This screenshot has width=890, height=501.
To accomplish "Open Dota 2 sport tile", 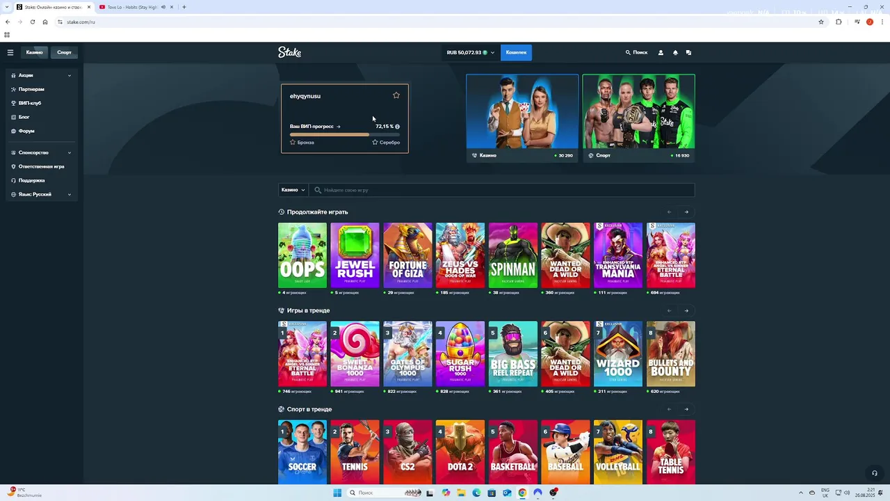I will pyautogui.click(x=460, y=452).
